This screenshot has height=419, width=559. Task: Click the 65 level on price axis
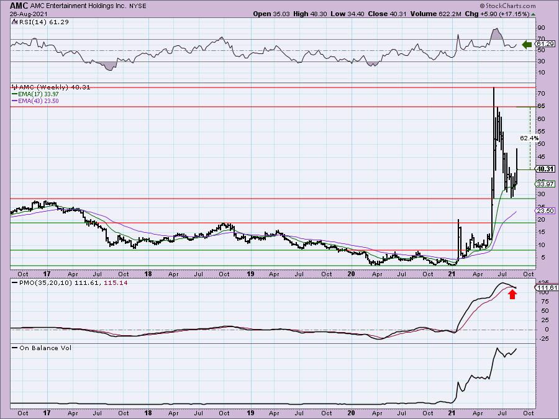pos(541,106)
